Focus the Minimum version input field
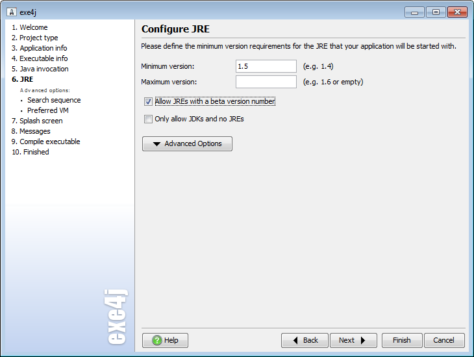The width and height of the screenshot is (474, 357). (x=266, y=66)
